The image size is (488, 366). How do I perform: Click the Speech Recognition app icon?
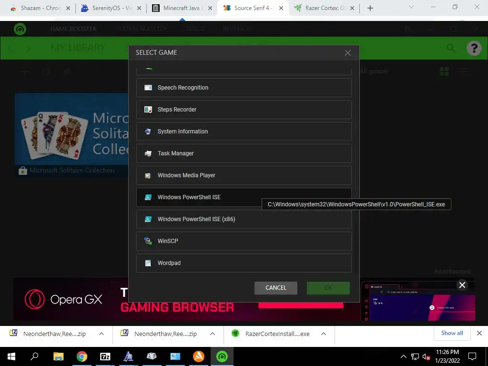coord(148,88)
